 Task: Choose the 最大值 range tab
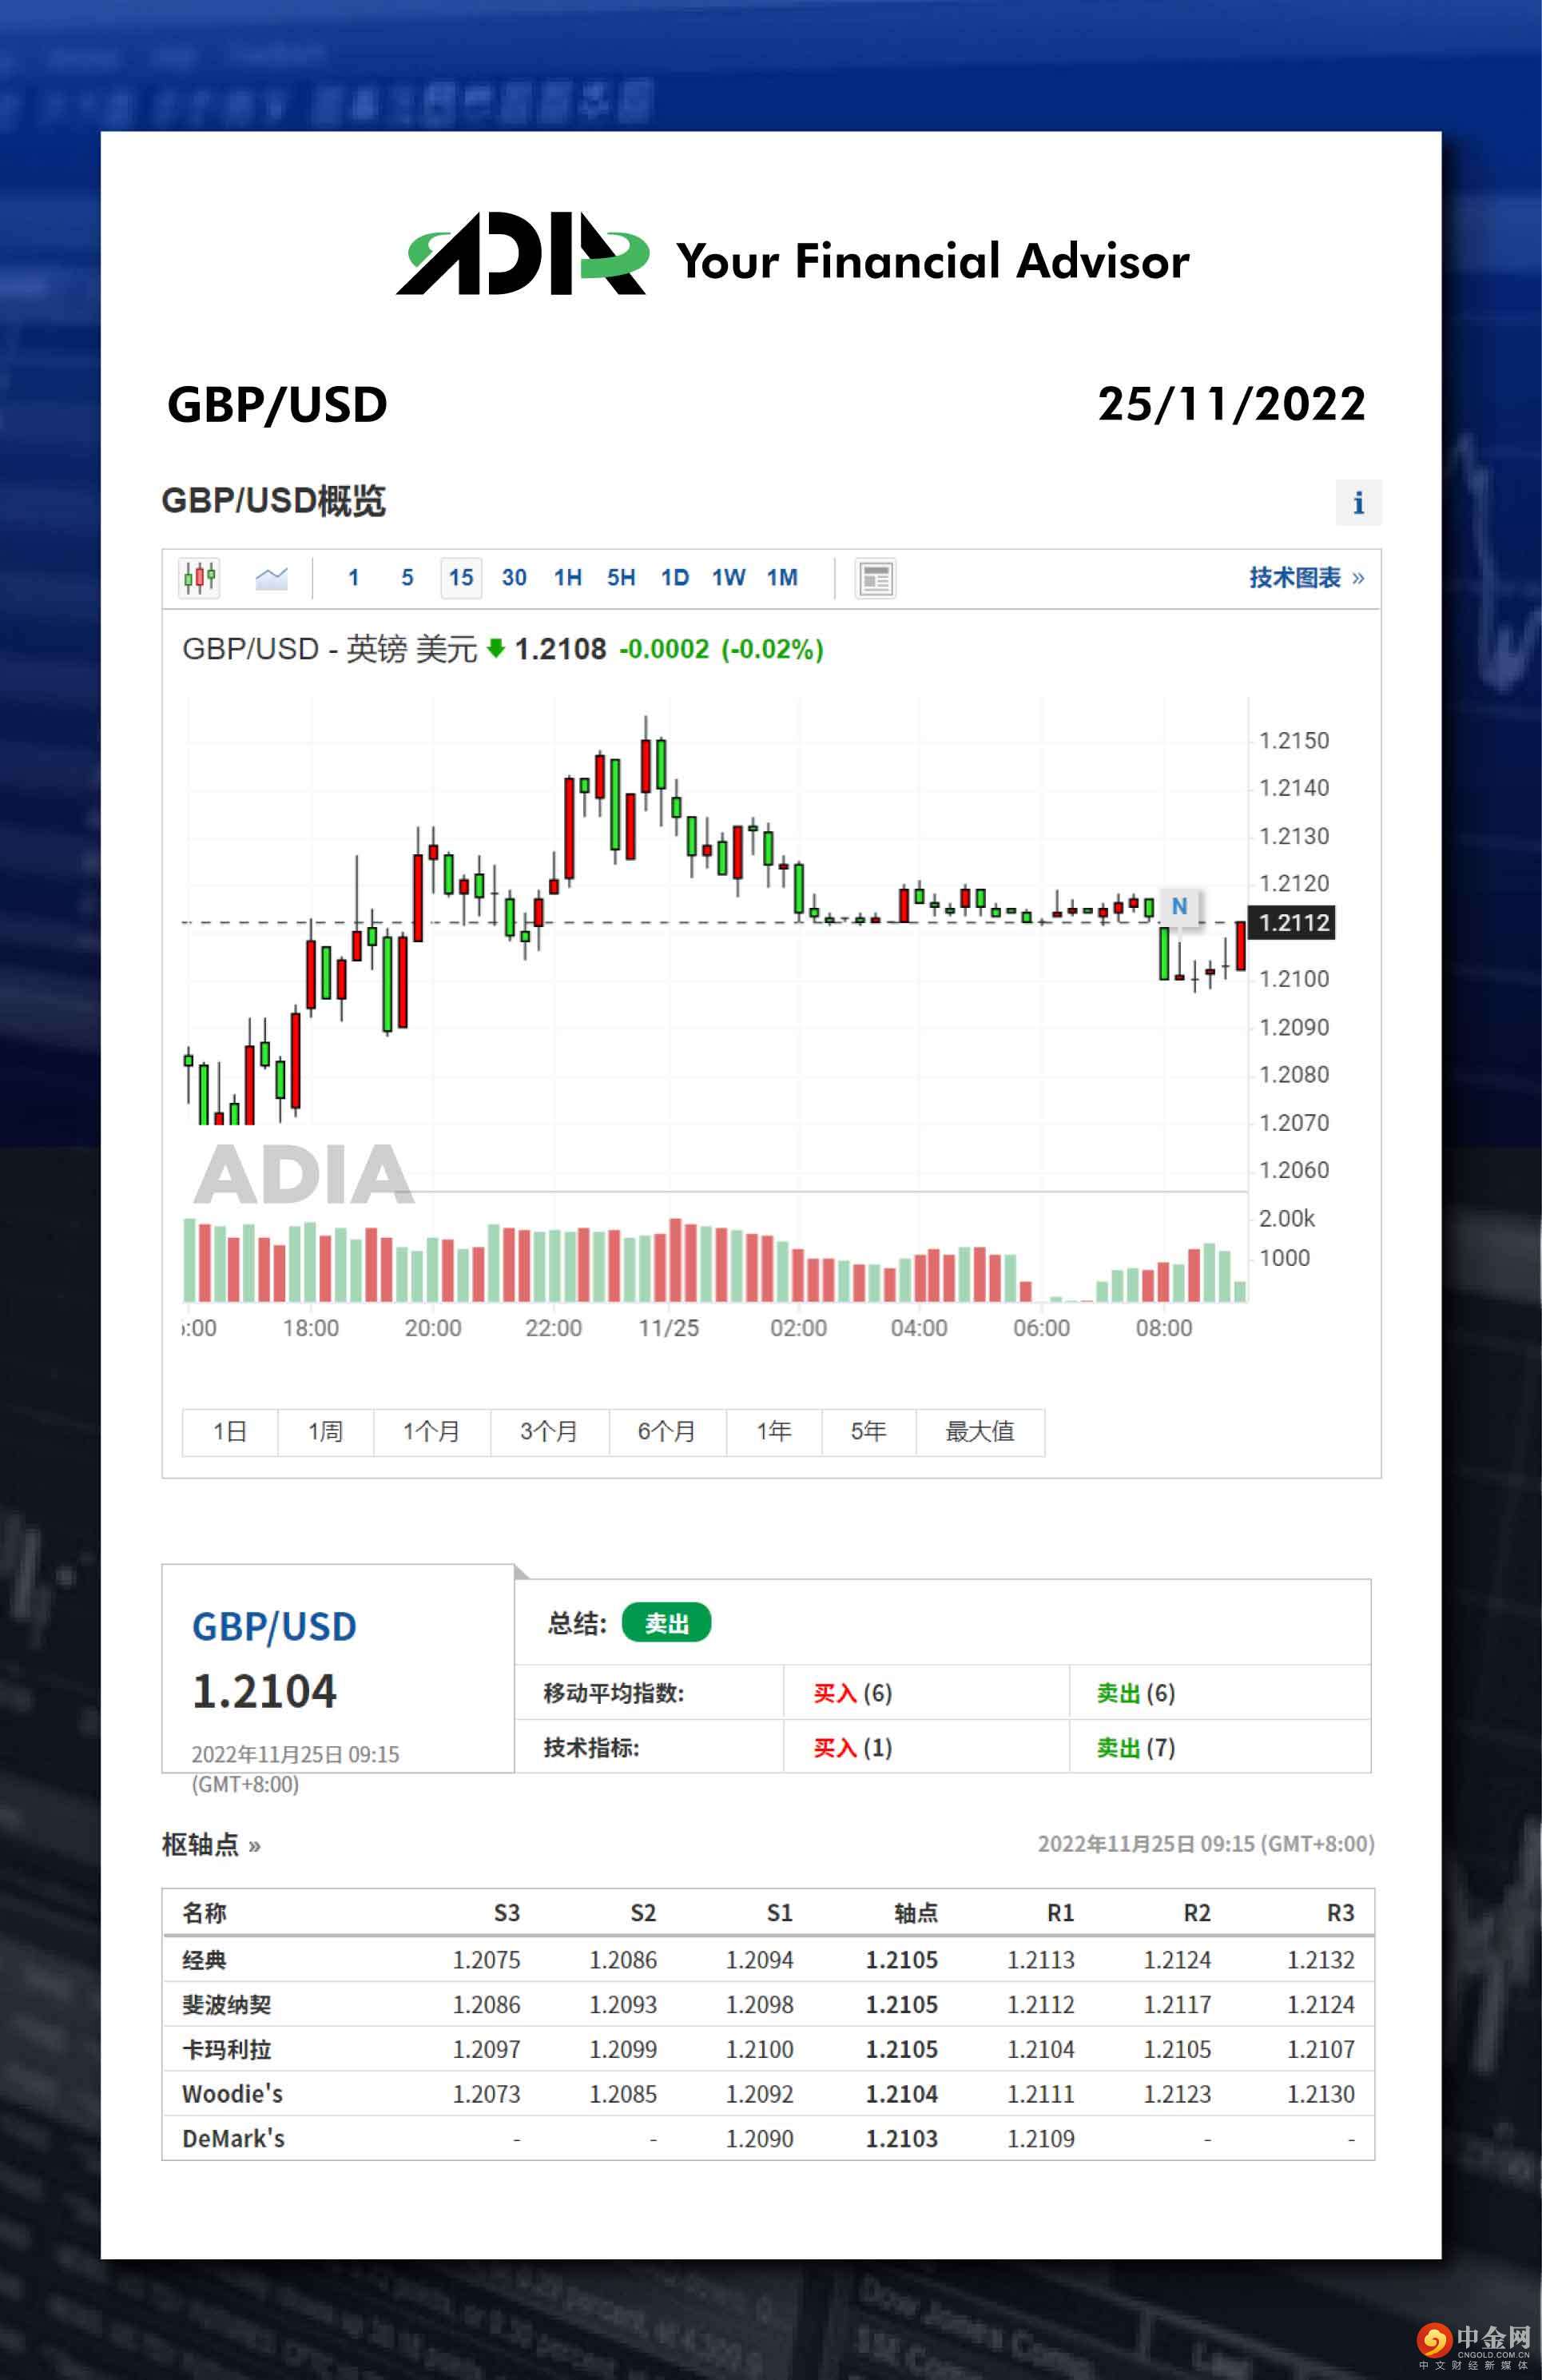pos(979,1431)
